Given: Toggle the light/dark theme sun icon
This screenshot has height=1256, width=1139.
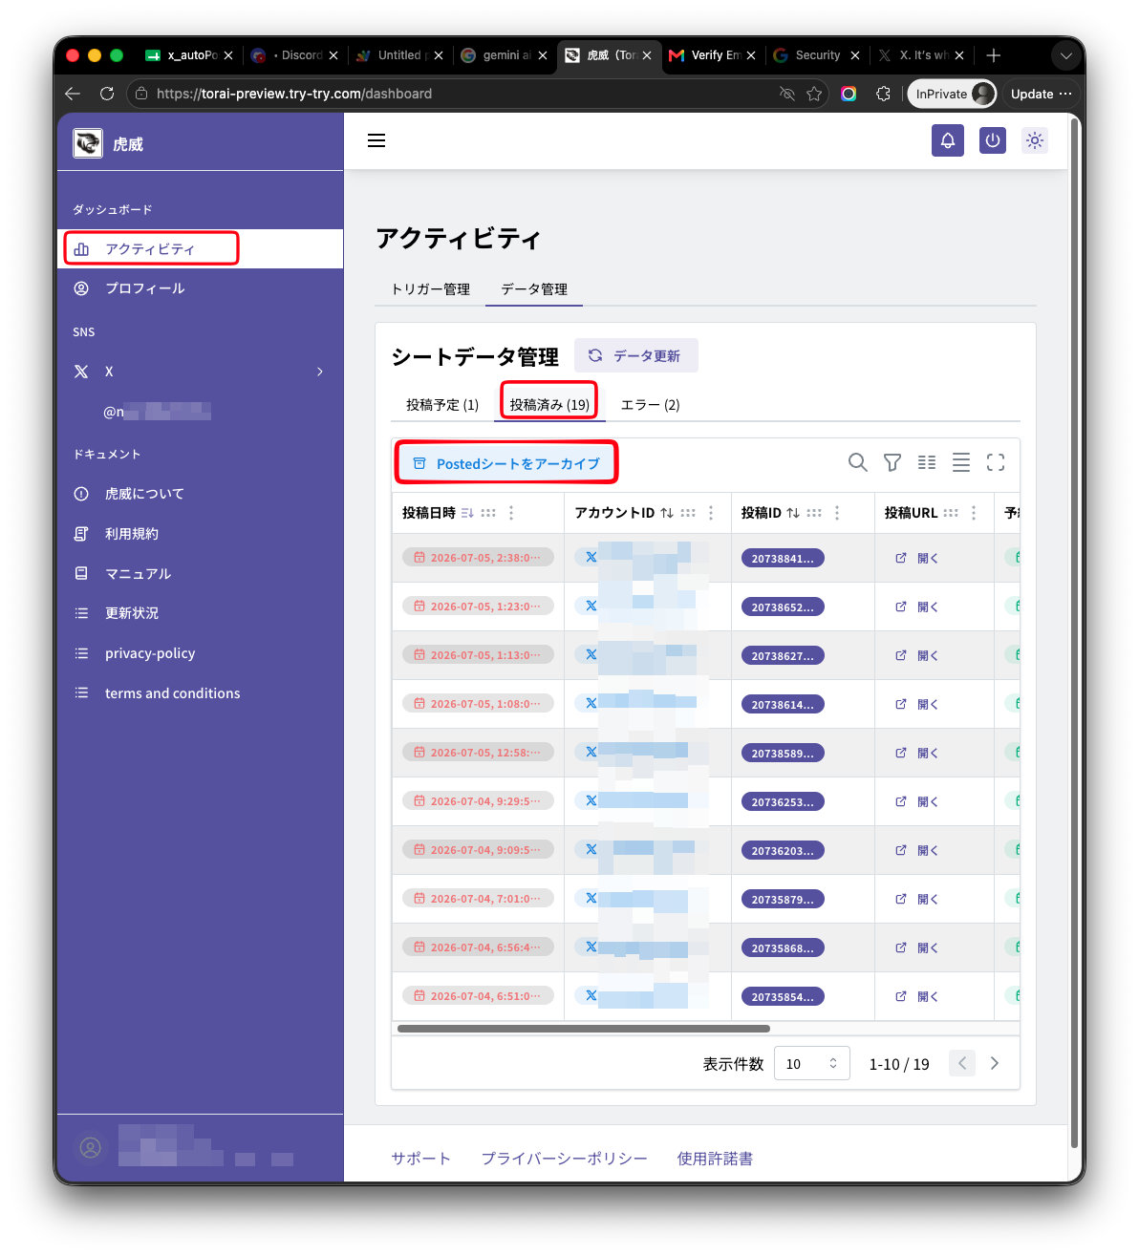Looking at the screenshot, I should tap(1035, 140).
